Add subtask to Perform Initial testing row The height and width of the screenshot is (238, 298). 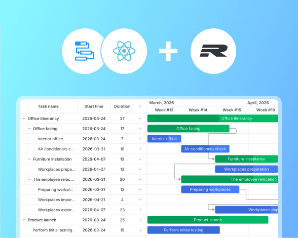[140, 230]
